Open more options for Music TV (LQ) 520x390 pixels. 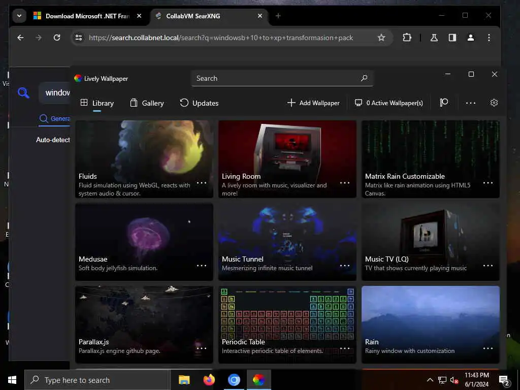pos(488,266)
